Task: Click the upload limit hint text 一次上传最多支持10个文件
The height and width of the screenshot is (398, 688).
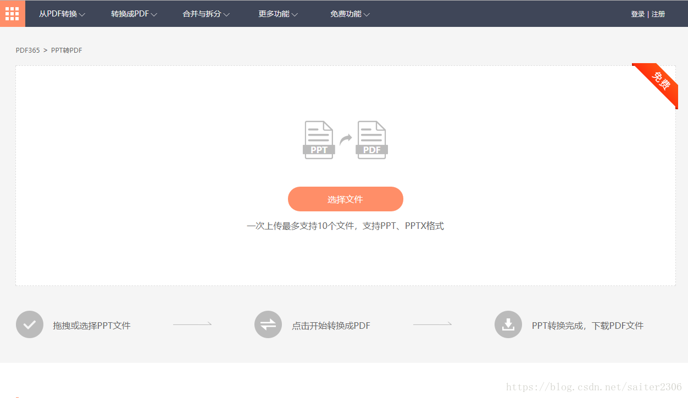Action: [x=302, y=226]
